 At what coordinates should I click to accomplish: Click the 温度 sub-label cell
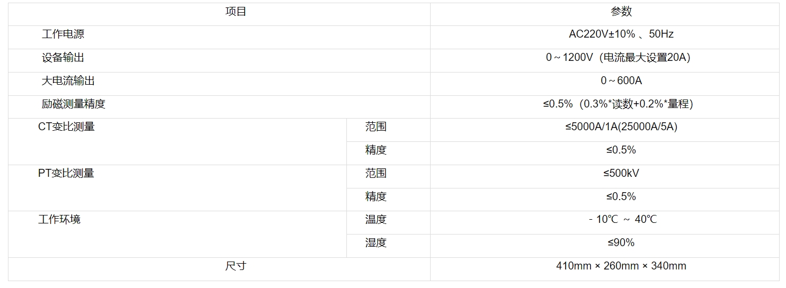coord(376,220)
